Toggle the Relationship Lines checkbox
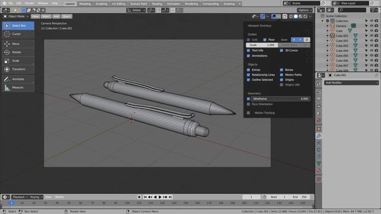 pos(248,75)
